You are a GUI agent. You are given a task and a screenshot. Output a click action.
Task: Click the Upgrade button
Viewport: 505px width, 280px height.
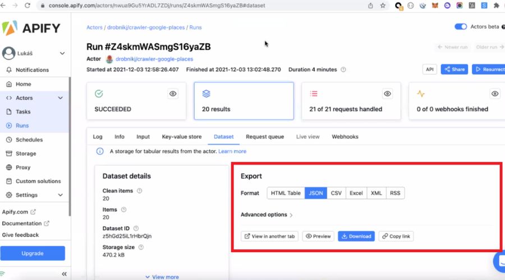33,253
